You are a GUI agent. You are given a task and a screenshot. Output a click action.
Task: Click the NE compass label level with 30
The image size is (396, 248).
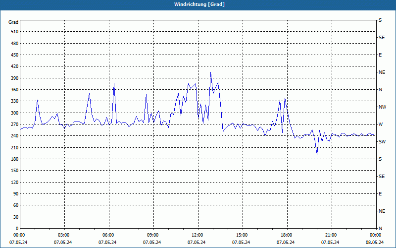tap(382, 211)
